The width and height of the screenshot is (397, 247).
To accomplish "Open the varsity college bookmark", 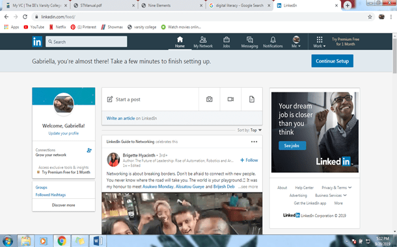I will pos(142,27).
